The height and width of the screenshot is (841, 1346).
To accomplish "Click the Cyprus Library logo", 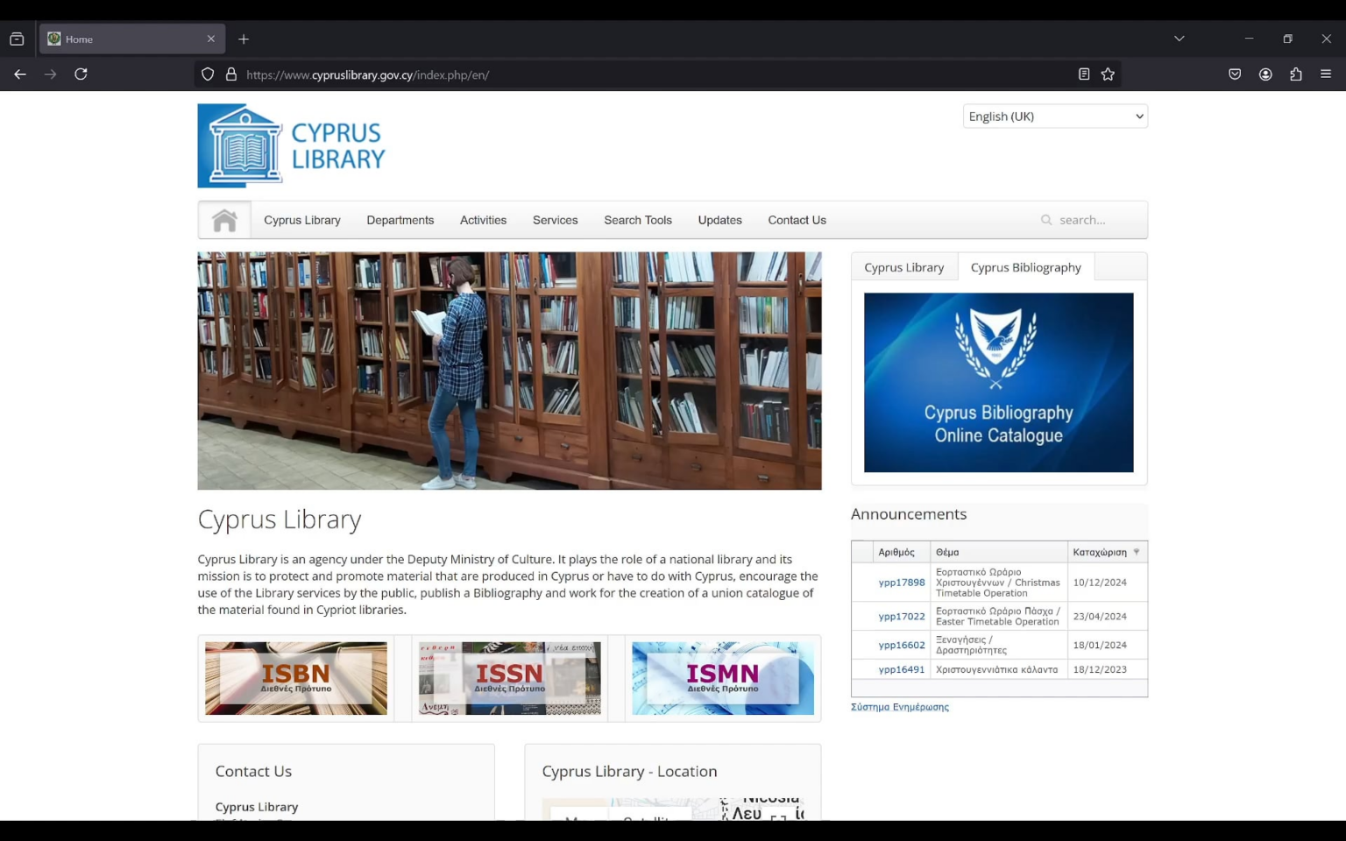I will click(292, 145).
